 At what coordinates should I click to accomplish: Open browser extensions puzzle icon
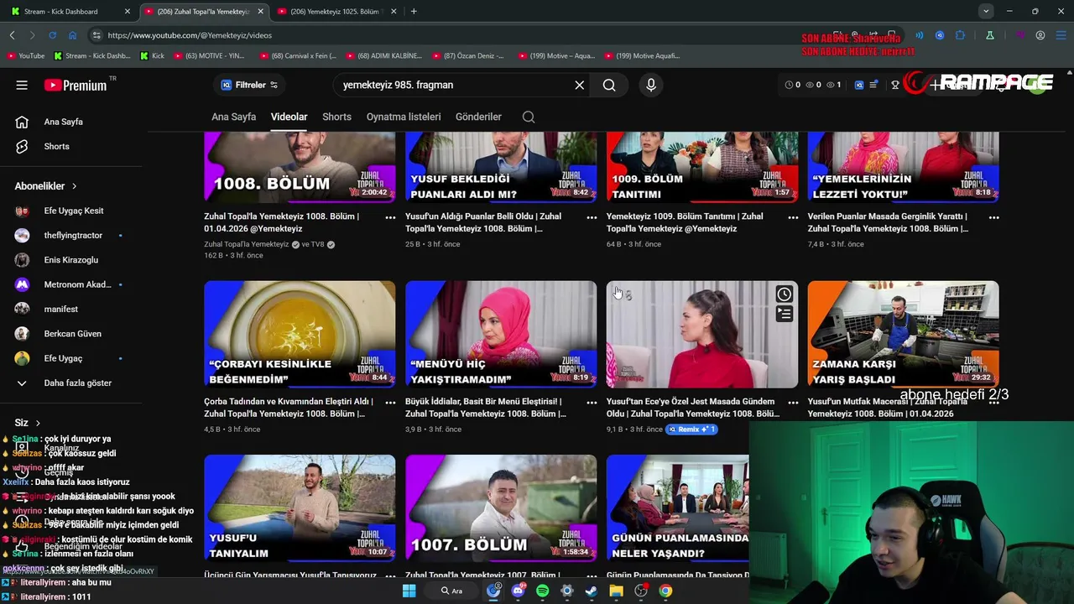click(x=961, y=35)
